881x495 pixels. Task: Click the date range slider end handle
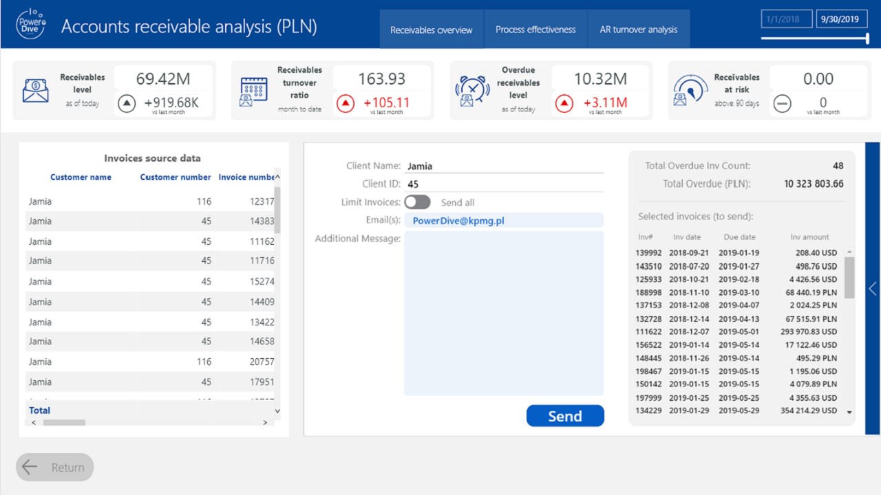[x=867, y=38]
